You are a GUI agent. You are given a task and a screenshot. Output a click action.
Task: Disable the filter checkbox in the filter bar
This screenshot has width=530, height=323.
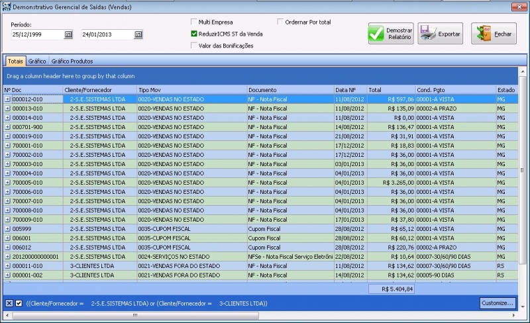[19, 303]
